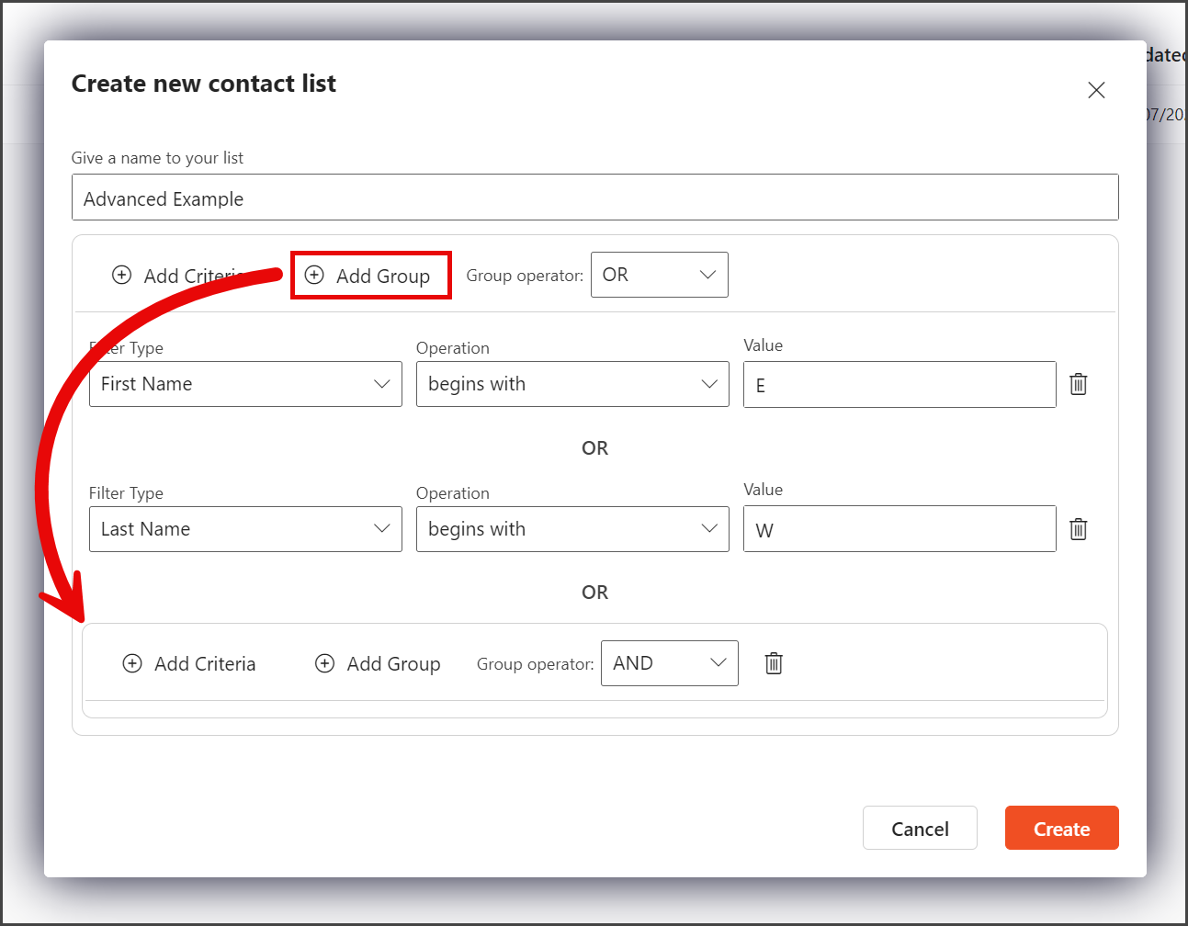Delete the First Name criteria row
1188x926 pixels.
(1079, 384)
